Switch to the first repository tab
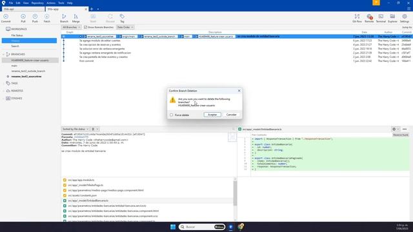The width and height of the screenshot is (413, 232). (x=23, y=9)
